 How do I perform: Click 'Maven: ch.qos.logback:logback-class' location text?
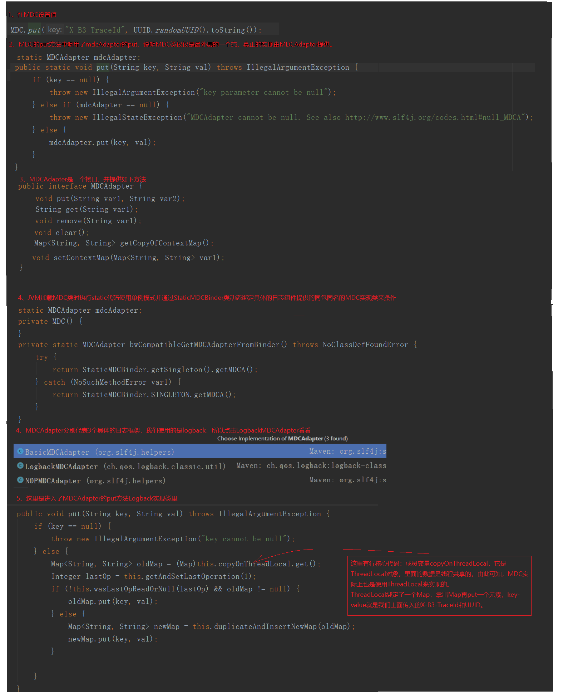tap(311, 466)
